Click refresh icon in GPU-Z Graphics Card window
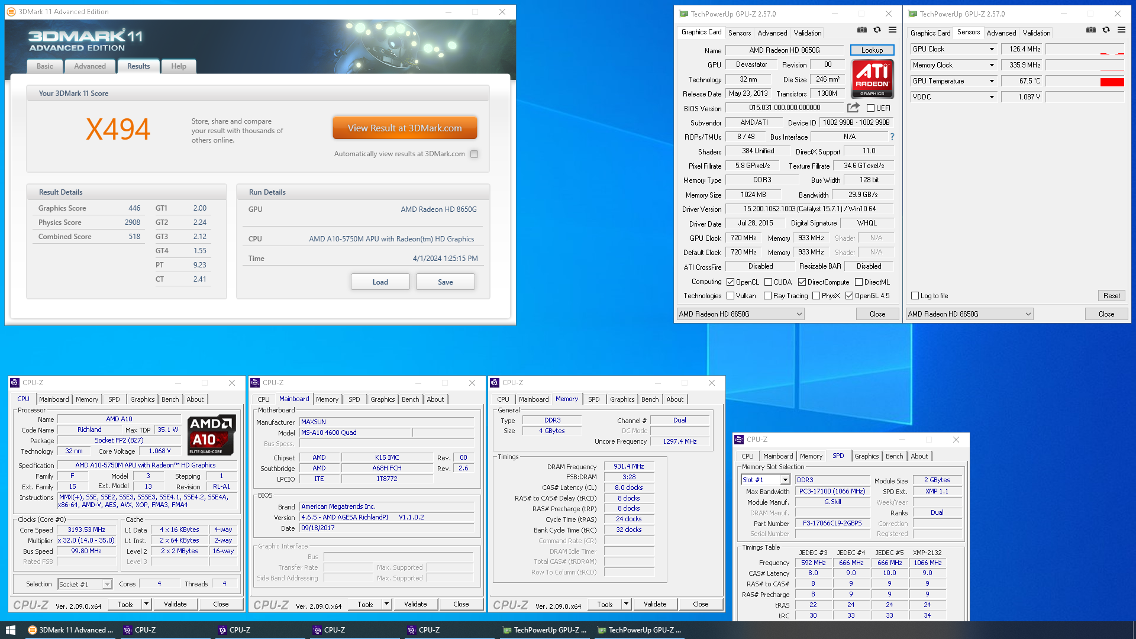1136x639 pixels. click(x=877, y=30)
